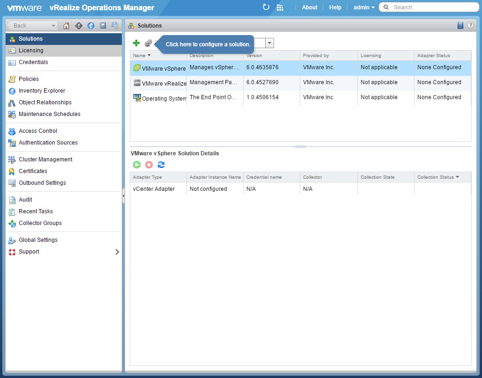This screenshot has height=378, width=482.
Task: Open the dropdown arrow beside the solutions toolbar
Action: point(269,44)
